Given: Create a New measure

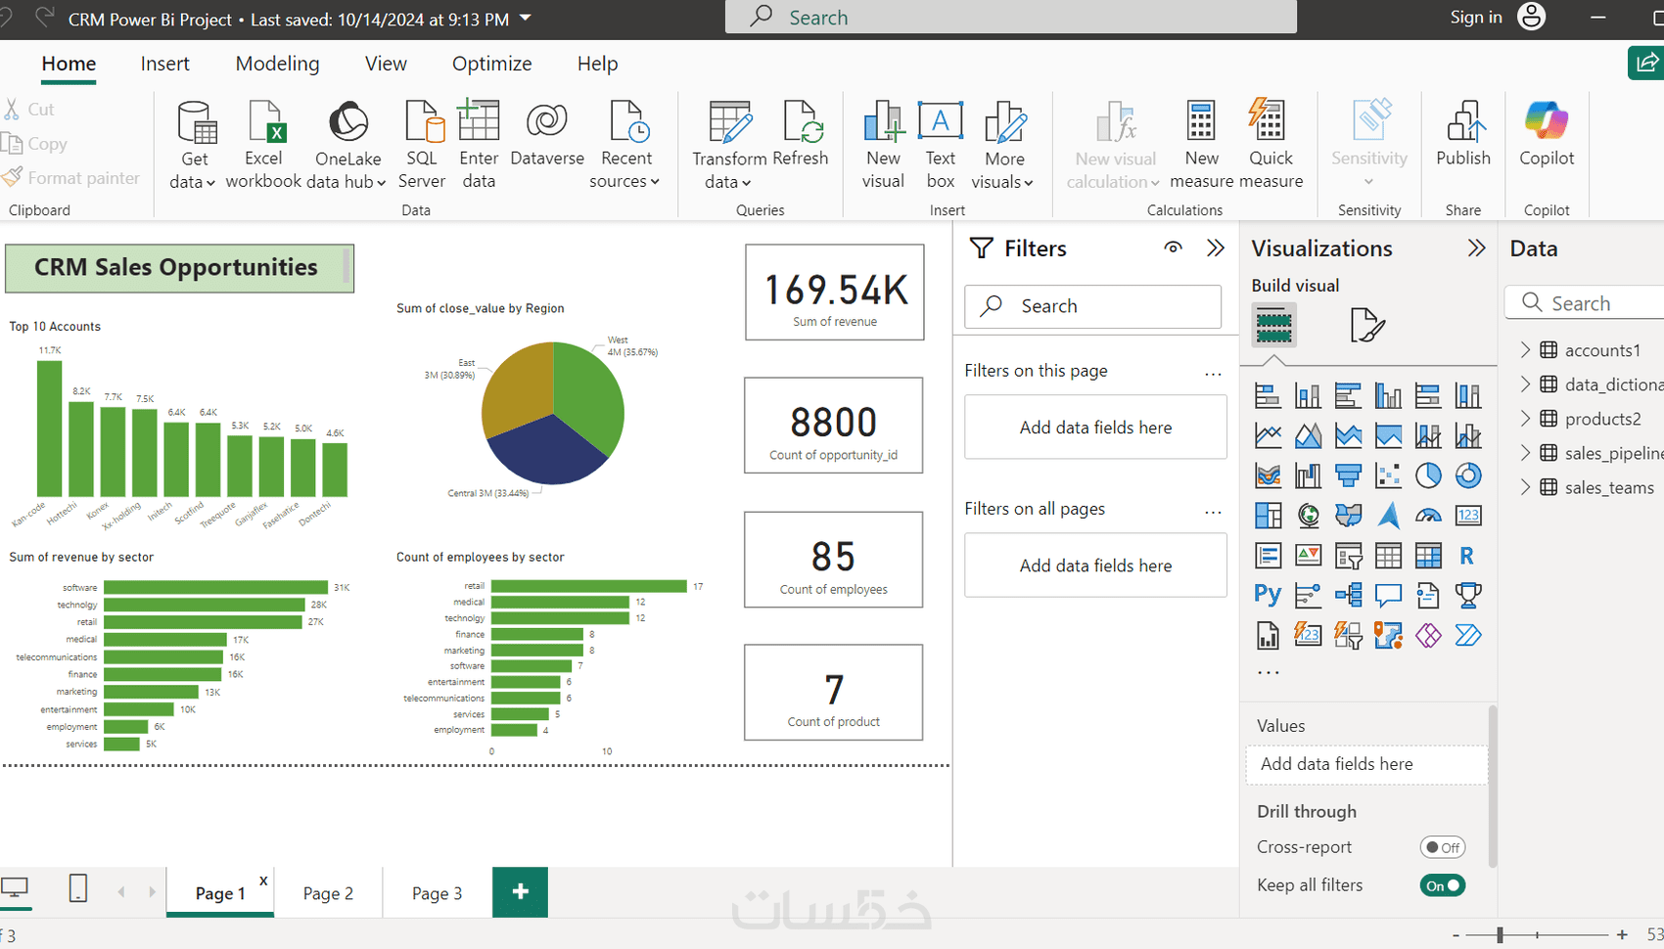Looking at the screenshot, I should coord(1201,142).
